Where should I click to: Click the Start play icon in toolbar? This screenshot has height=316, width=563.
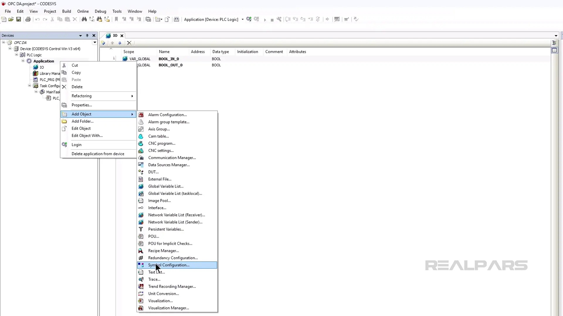tap(265, 20)
